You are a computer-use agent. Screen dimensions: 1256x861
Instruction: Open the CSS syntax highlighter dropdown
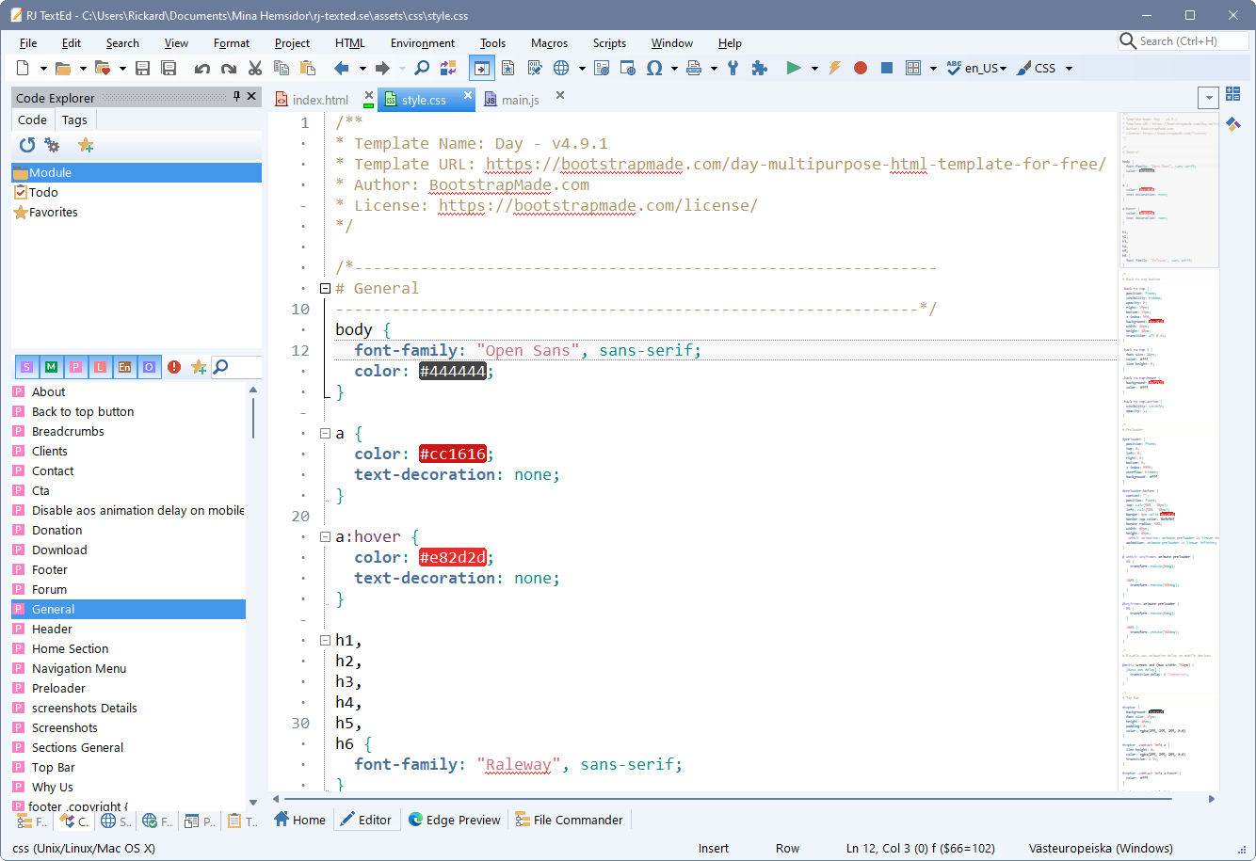coord(1047,68)
